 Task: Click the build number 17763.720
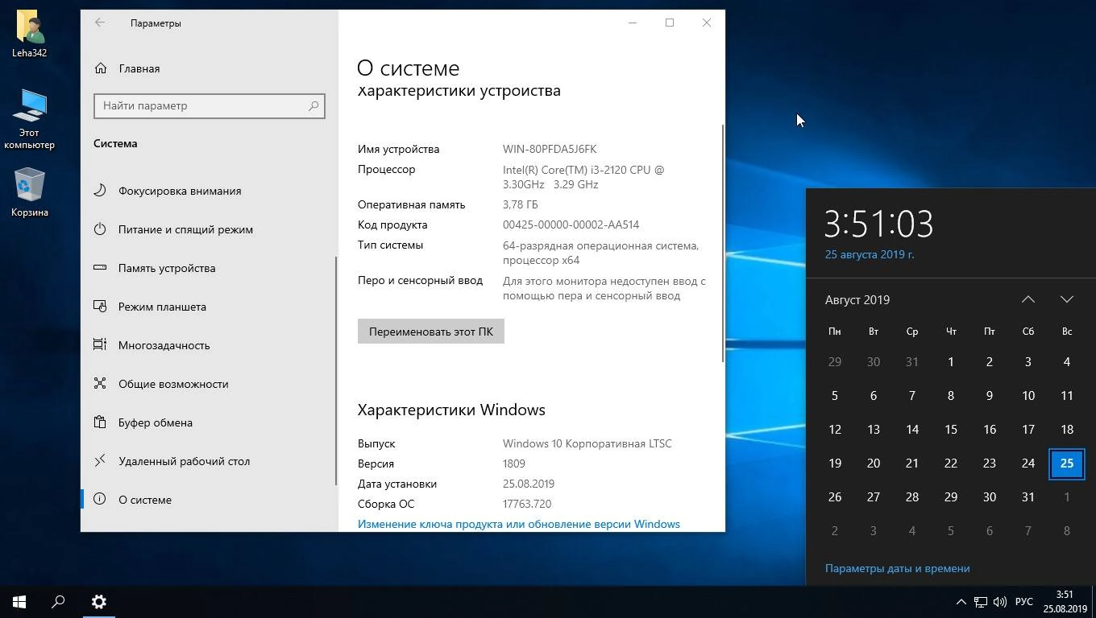click(527, 504)
